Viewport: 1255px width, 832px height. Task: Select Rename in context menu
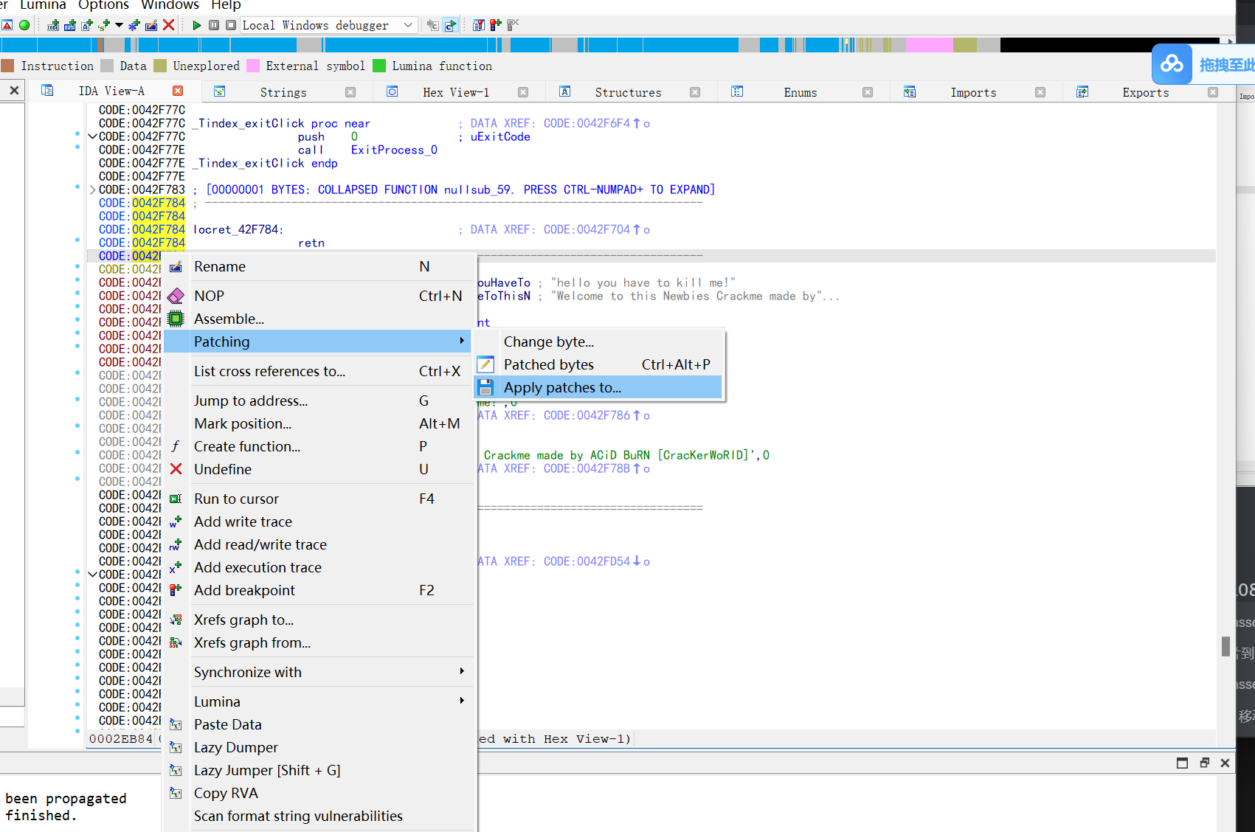tap(319, 266)
